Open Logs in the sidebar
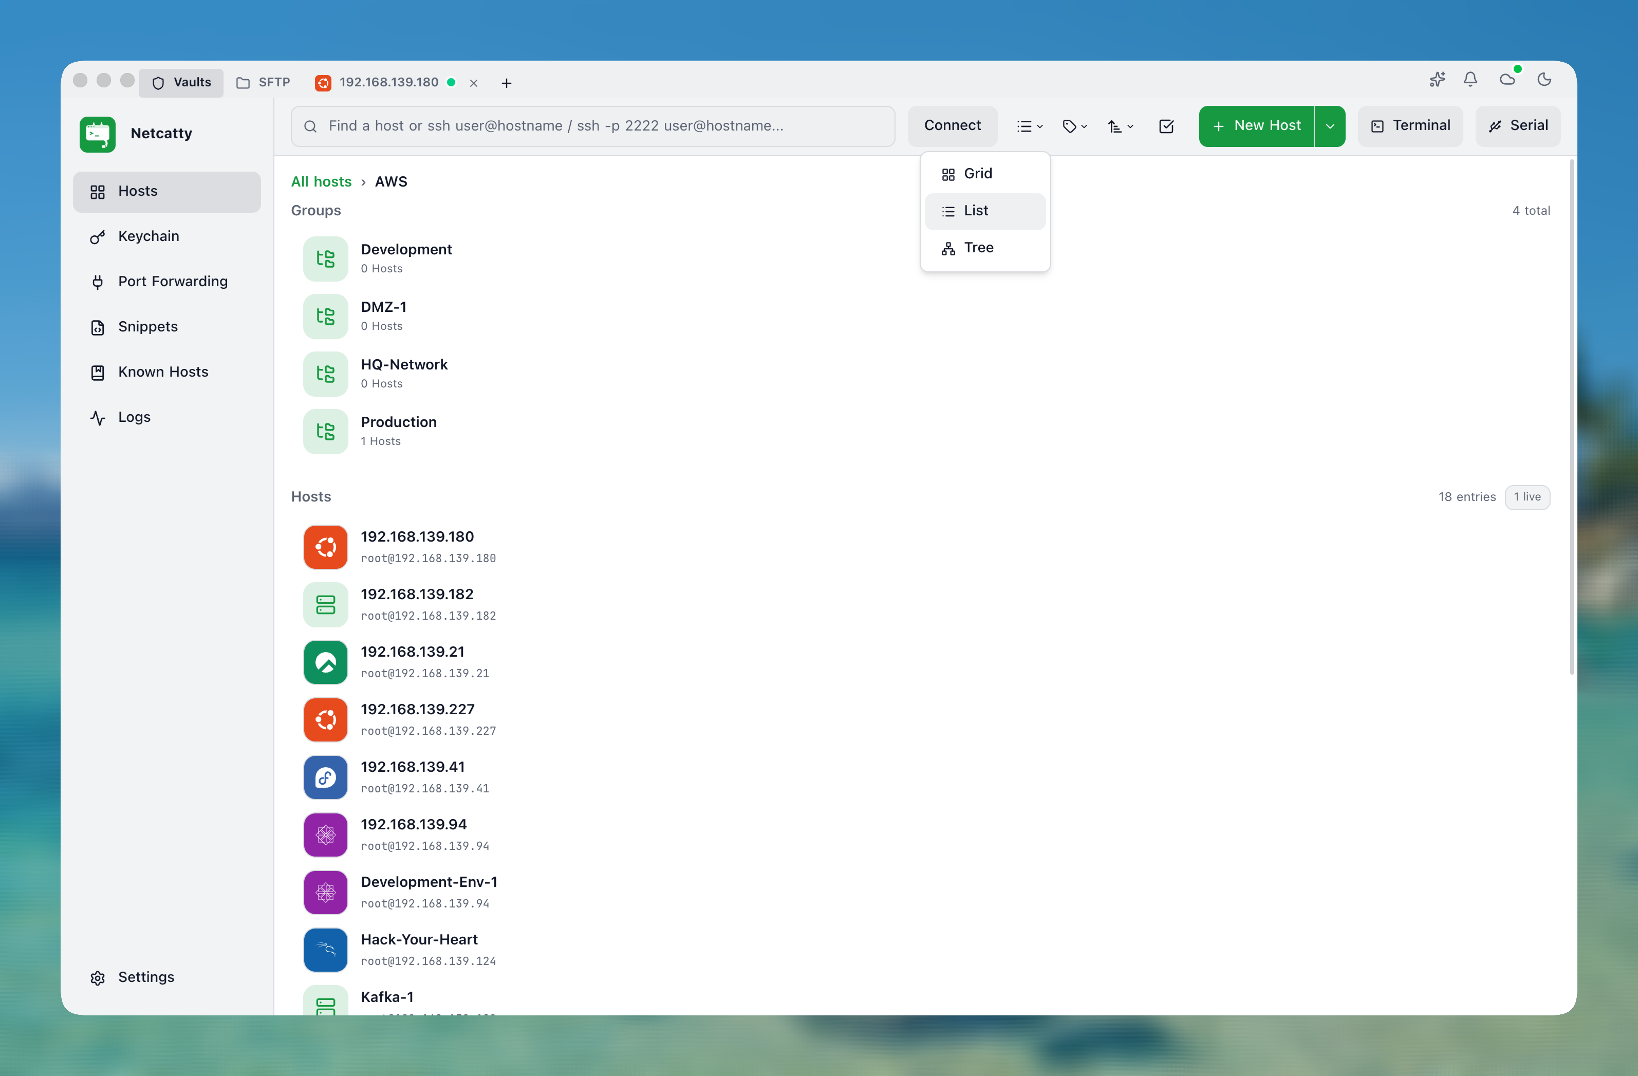Screen dimensions: 1638x1076 [x=166, y=417]
